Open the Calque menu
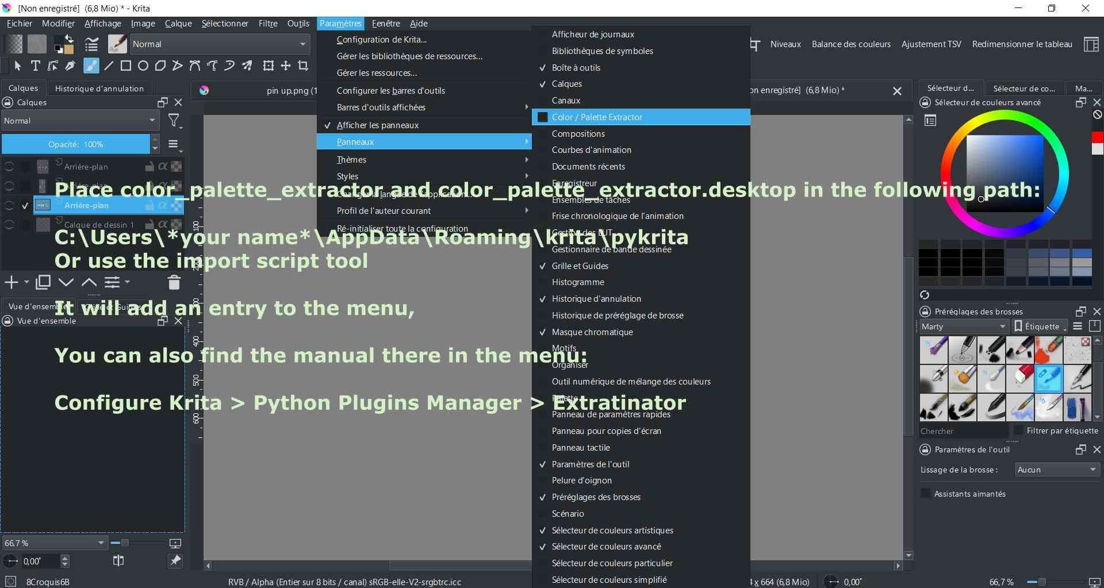This screenshot has width=1104, height=588. 178,24
